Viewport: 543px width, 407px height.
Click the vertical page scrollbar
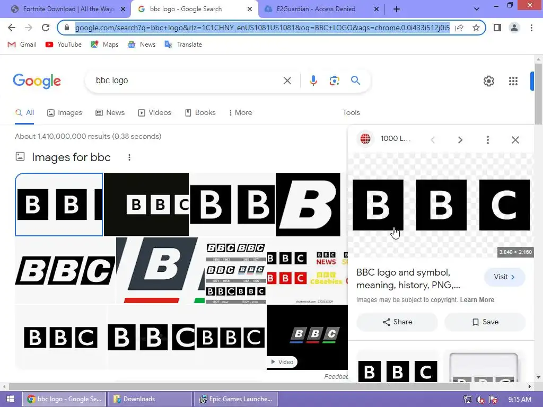pyautogui.click(x=538, y=93)
